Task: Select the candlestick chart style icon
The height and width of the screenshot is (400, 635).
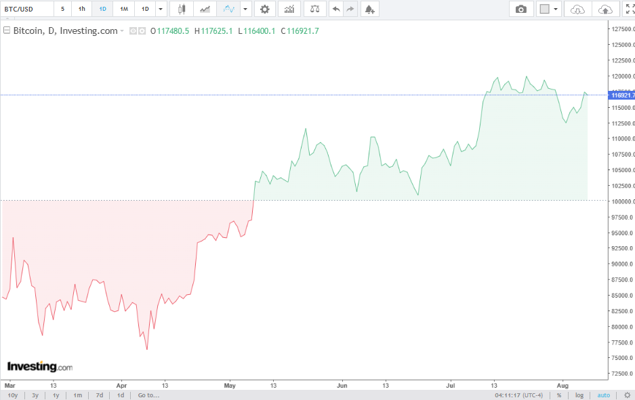Action: coord(180,9)
